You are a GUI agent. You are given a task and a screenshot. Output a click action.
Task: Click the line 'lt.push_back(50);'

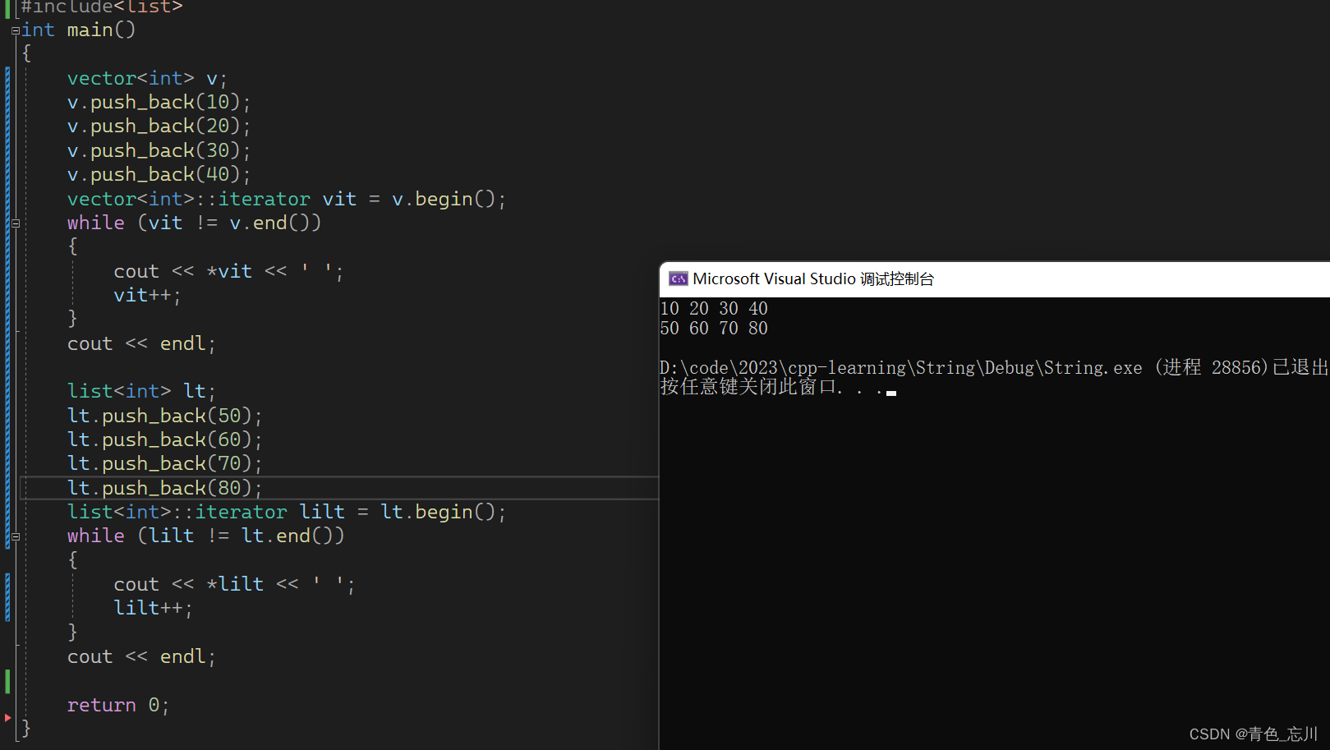pyautogui.click(x=164, y=416)
